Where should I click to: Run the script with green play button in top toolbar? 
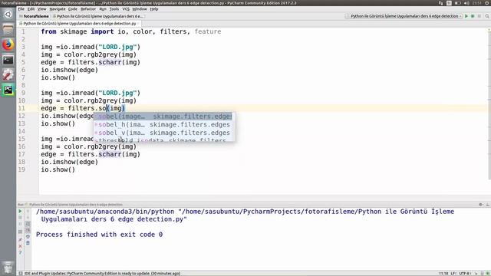click(466, 16)
